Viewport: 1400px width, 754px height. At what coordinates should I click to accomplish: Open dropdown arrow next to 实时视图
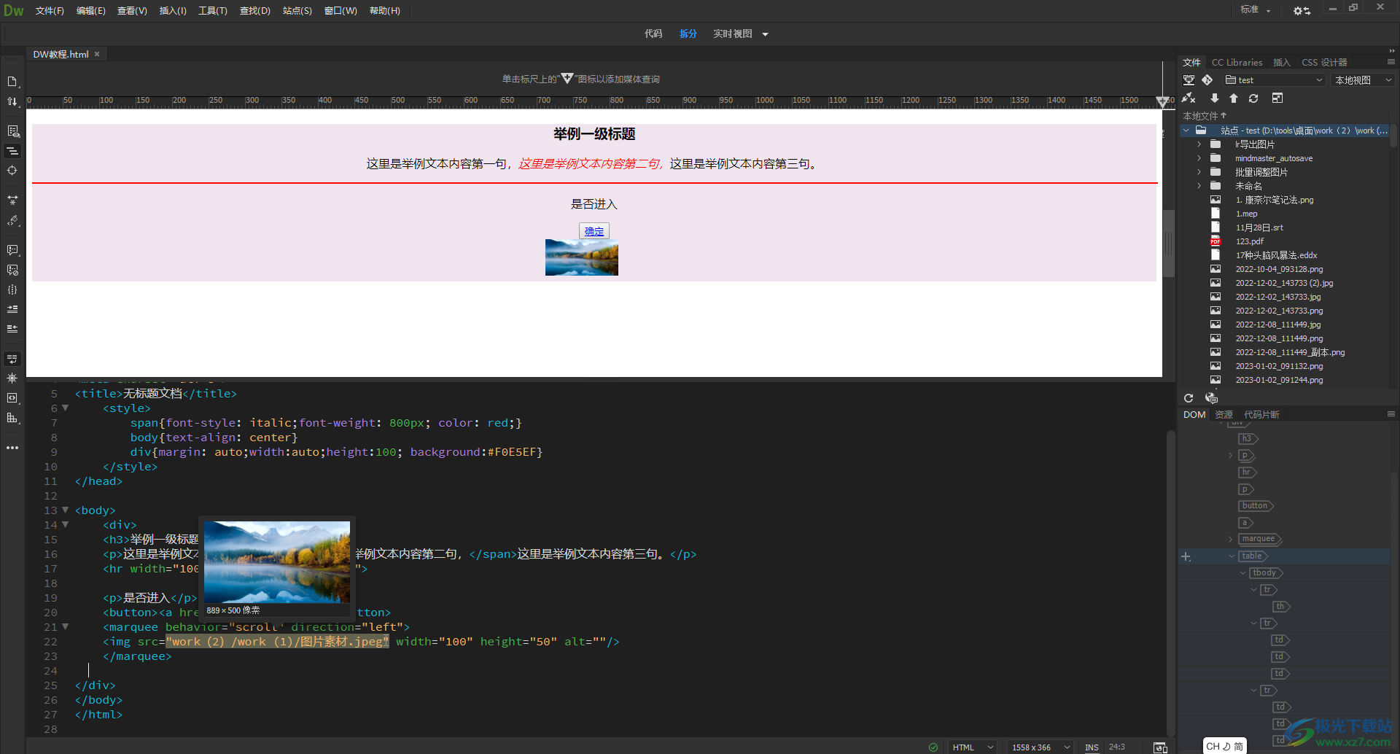click(x=765, y=34)
